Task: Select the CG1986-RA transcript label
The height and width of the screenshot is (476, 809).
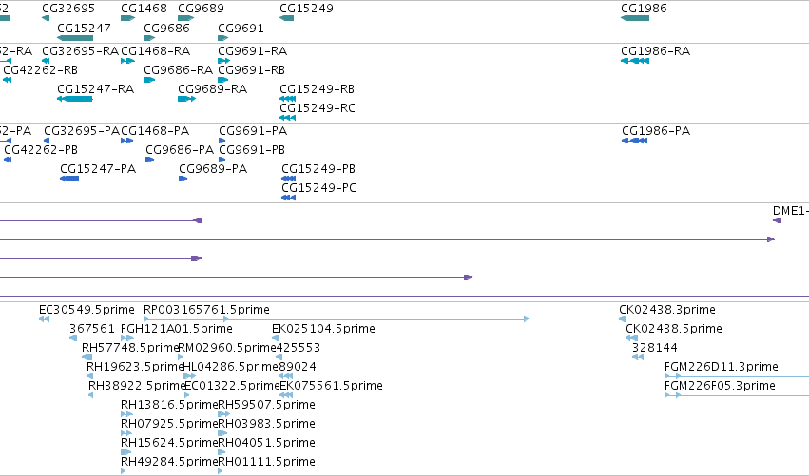Action: [x=655, y=51]
